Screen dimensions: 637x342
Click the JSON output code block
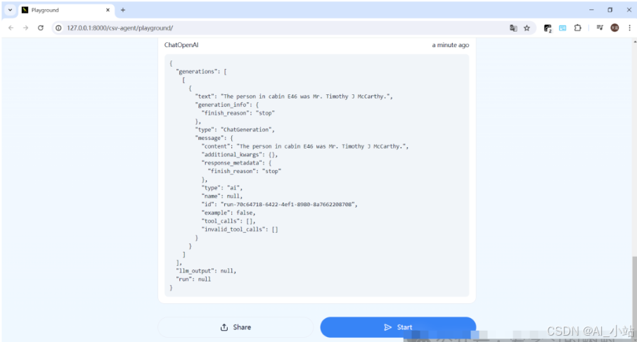click(x=316, y=175)
